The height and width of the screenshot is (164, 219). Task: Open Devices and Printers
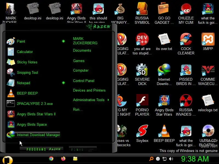[89, 90]
